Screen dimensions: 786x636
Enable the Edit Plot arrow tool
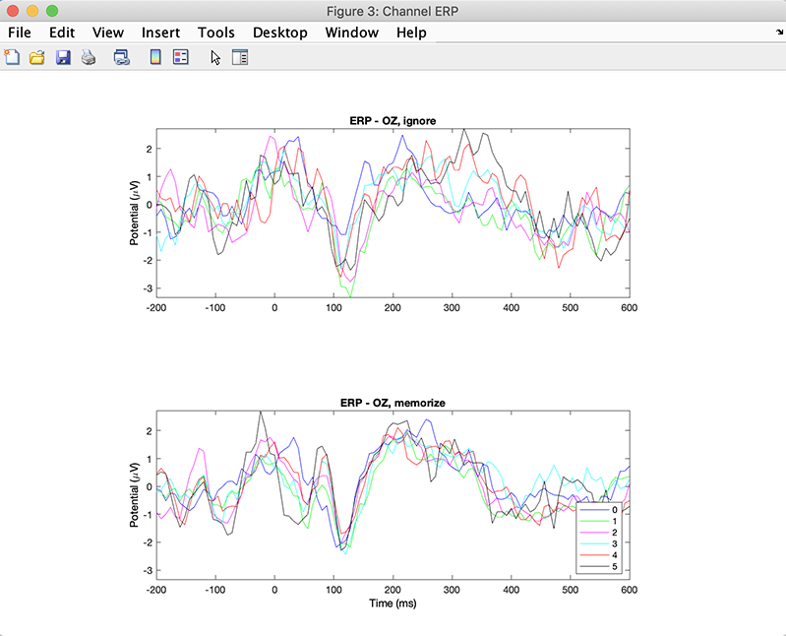coord(215,58)
